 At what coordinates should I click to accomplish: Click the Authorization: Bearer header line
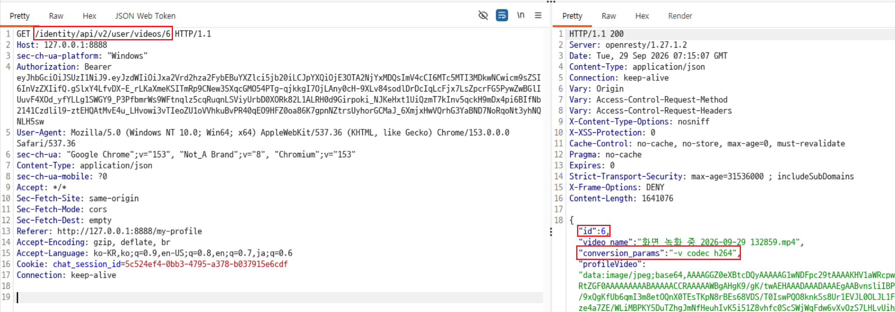click(x=64, y=67)
